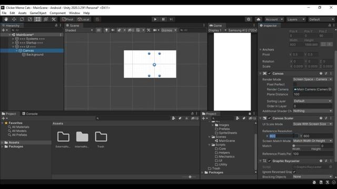Disable the Canvas Scaler component checkbox
The width and height of the screenshot is (337, 189).
tap(269, 118)
